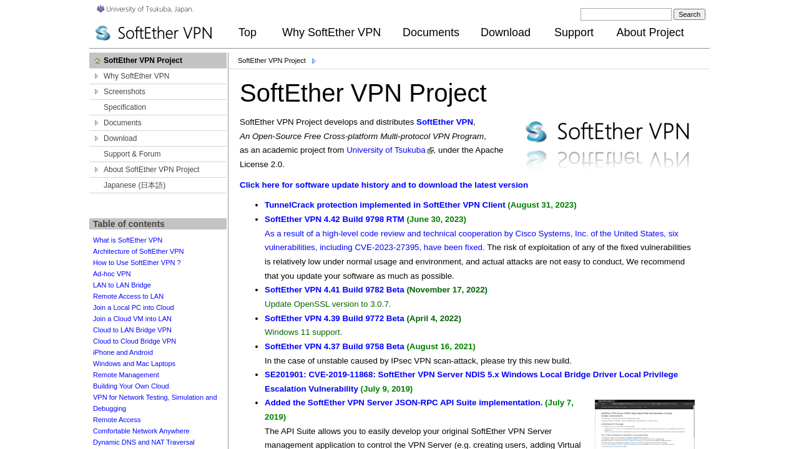This screenshot has width=799, height=449.
Task: Click the large SoftEther VPN banner image
Action: pos(607,145)
